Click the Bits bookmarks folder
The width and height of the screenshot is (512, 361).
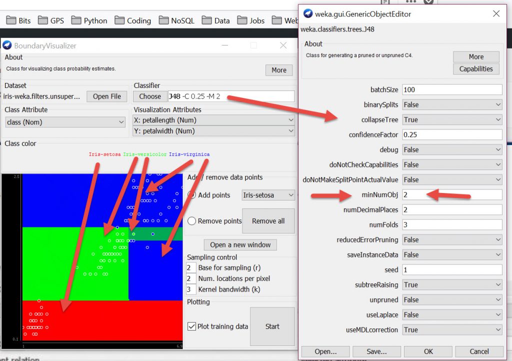coord(18,20)
